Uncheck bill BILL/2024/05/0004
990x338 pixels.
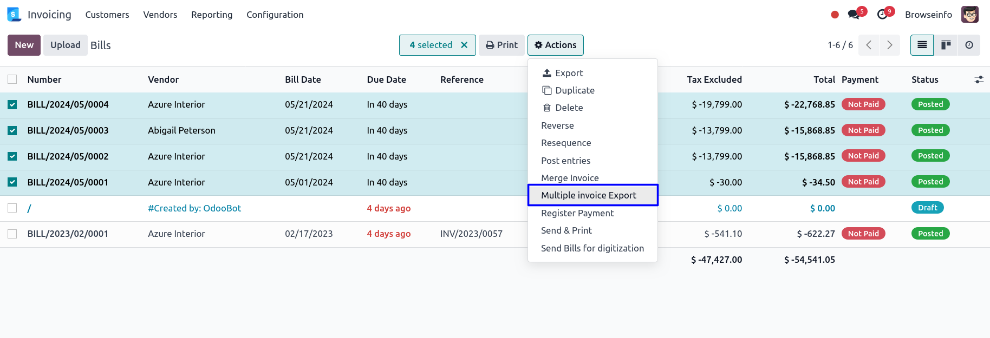[x=12, y=105]
